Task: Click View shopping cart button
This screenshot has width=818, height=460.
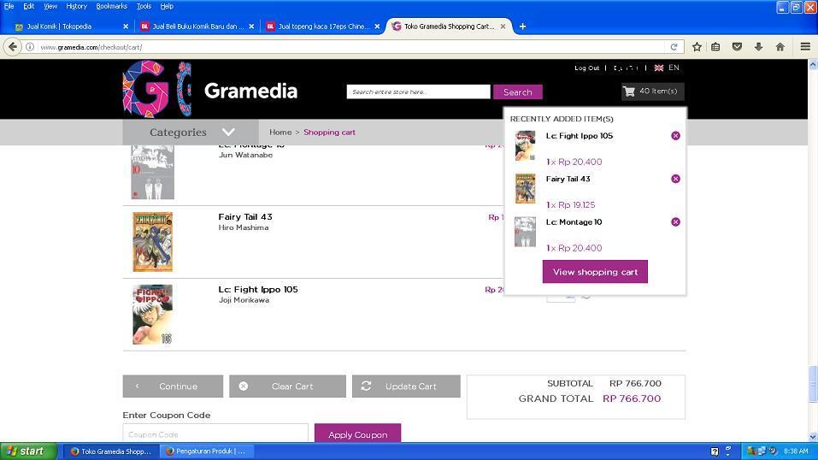Action: [595, 272]
